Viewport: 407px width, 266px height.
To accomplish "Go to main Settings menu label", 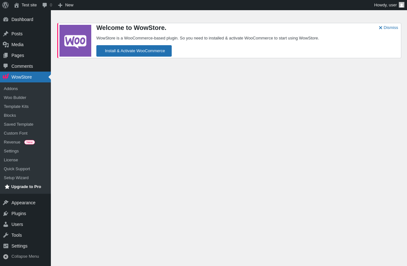I will [x=19, y=246].
